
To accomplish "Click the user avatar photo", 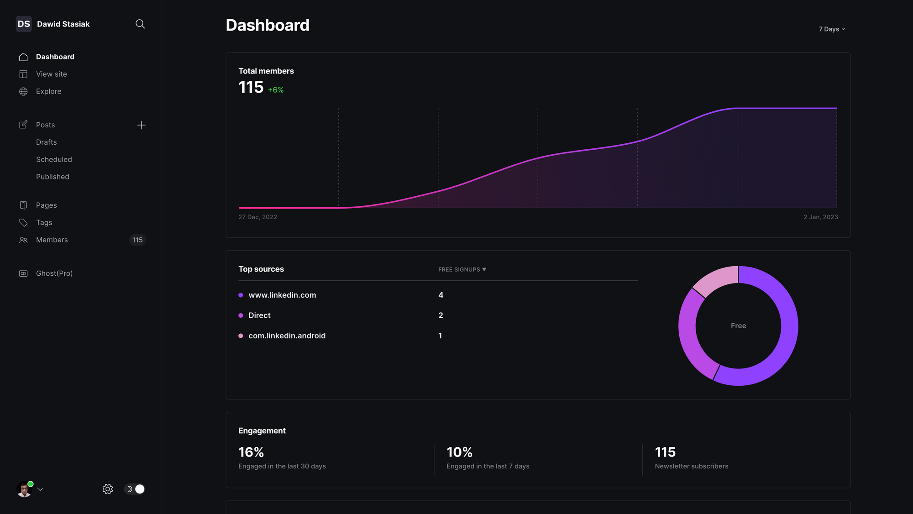I will 24,489.
